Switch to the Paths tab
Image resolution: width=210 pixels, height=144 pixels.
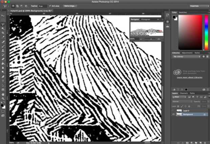[x=192, y=93]
